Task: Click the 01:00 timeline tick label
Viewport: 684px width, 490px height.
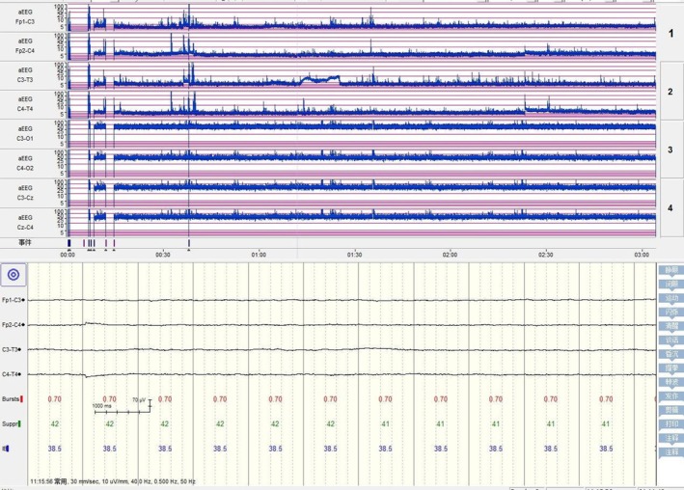Action: tap(259, 255)
